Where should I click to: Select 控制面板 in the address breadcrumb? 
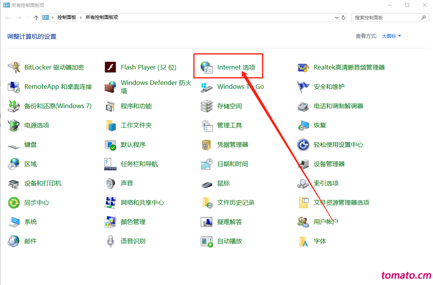point(66,17)
